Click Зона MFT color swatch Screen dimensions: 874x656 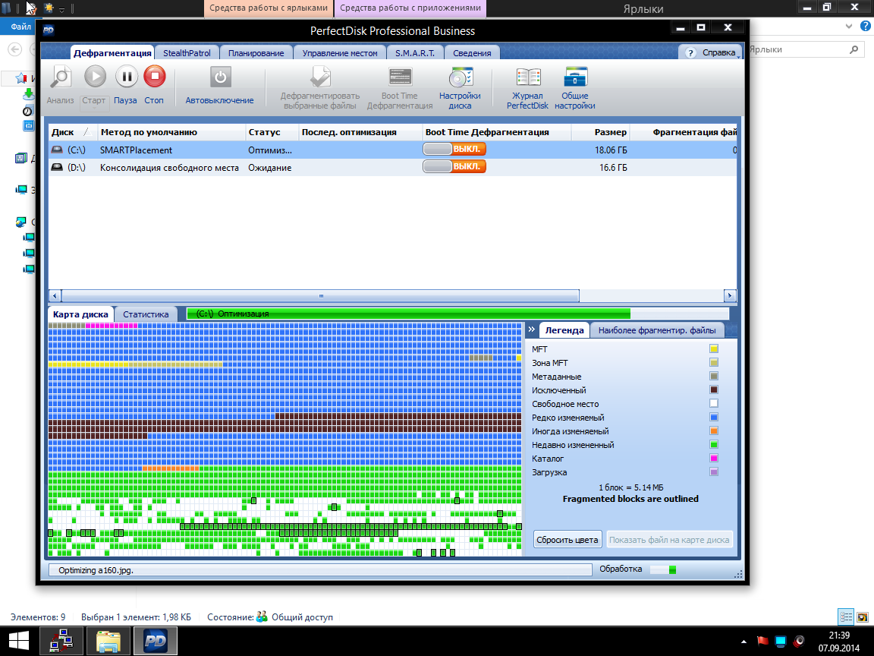point(713,363)
